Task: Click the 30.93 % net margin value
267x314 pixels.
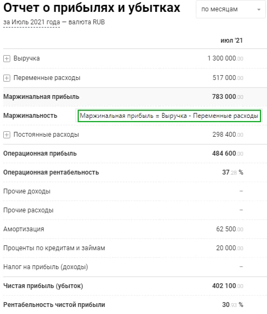Action: 232,305
